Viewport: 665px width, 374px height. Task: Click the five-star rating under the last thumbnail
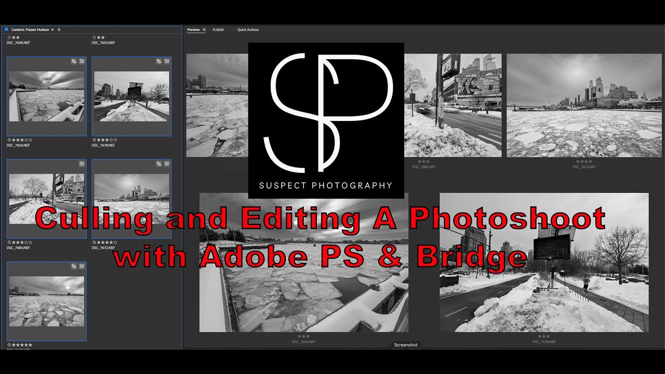point(21,345)
